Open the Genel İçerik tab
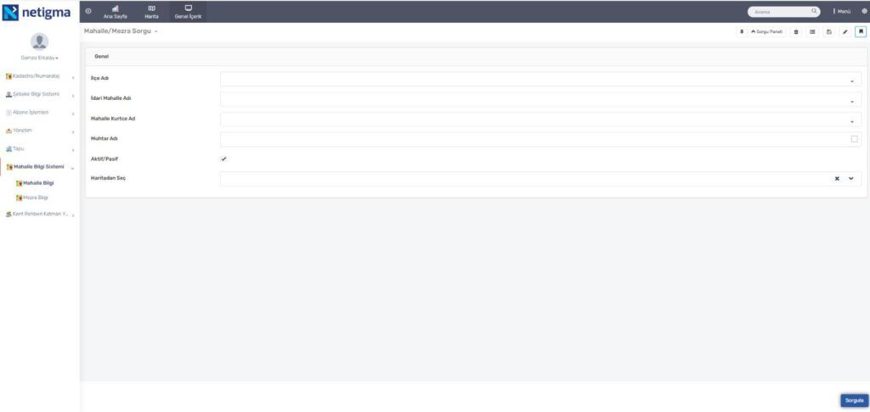Viewport: 870px width, 412px height. 188,12
